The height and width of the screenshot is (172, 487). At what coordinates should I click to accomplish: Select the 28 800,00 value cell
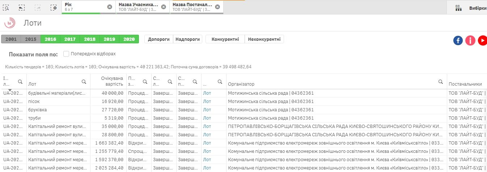108,135
